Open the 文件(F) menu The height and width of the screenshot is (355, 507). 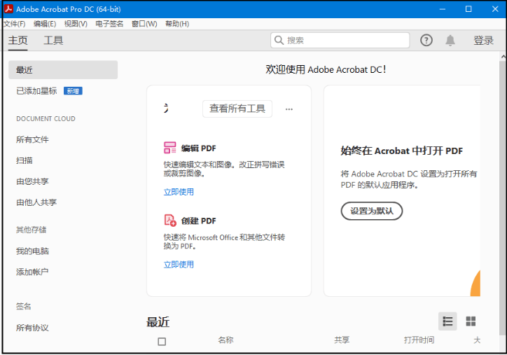(15, 24)
